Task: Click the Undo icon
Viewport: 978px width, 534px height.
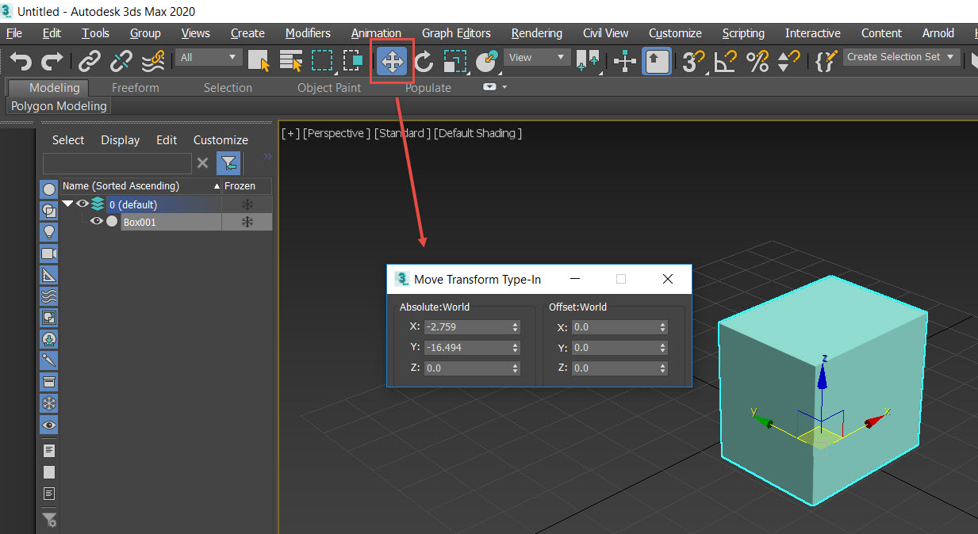Action: 20,61
